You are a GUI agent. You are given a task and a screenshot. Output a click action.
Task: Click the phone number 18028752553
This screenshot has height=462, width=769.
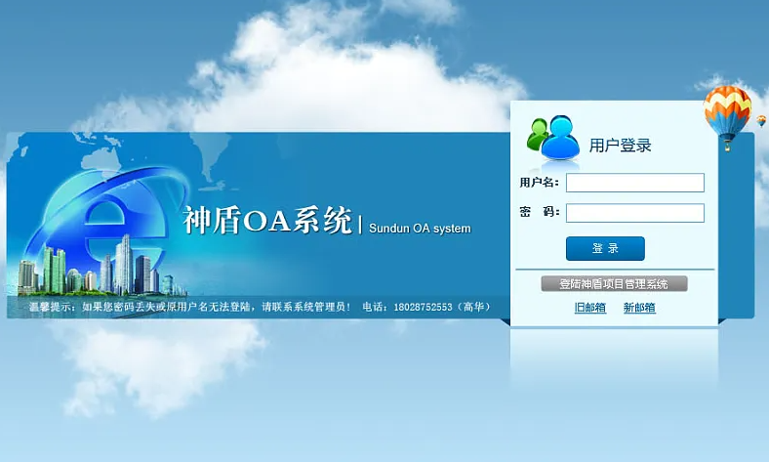click(x=423, y=308)
